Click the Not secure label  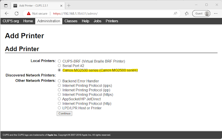(40, 14)
